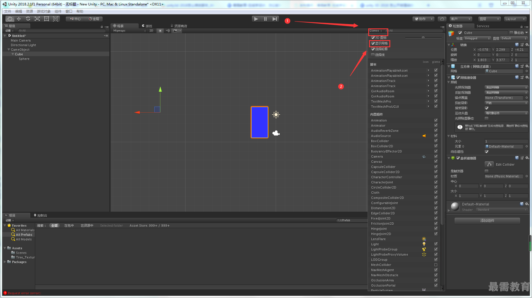Toggle 2D scene view mode
Image resolution: width=532 pixels, height=298 pixels.
151,31
